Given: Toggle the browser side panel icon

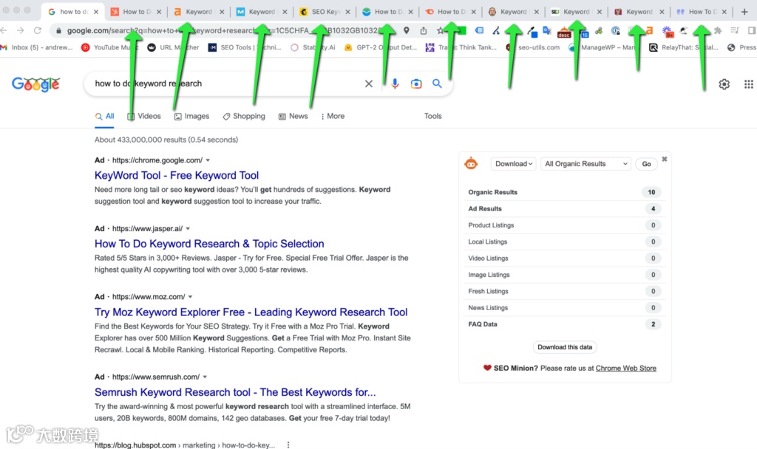Looking at the screenshot, I should click(x=752, y=30).
